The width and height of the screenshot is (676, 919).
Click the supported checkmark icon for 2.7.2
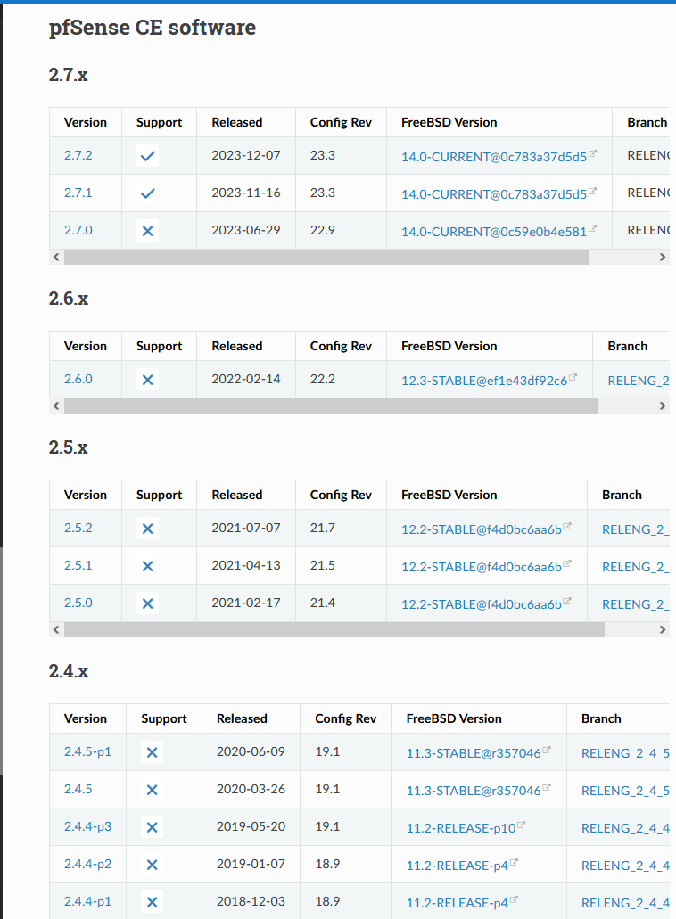pos(148,156)
